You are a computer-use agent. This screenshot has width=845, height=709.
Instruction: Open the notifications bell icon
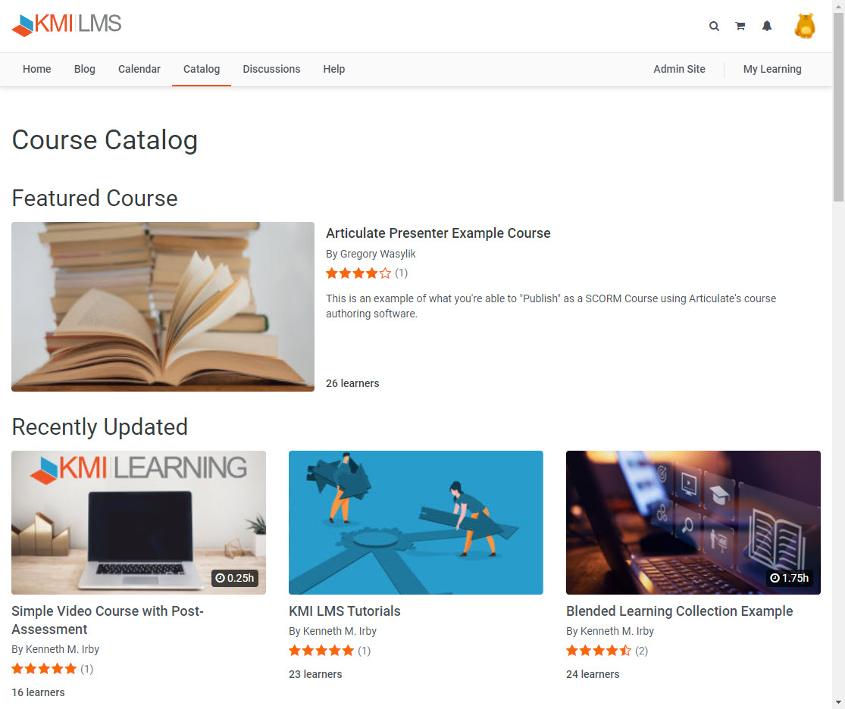pos(767,26)
